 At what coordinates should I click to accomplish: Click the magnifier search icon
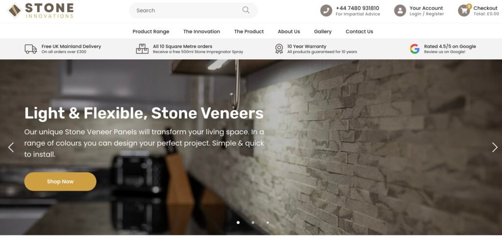point(246,10)
